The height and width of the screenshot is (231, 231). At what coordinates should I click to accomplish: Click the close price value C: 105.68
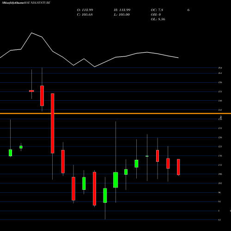click(85, 15)
